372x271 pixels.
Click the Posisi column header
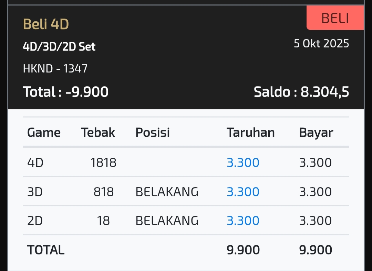pyautogui.click(x=152, y=133)
